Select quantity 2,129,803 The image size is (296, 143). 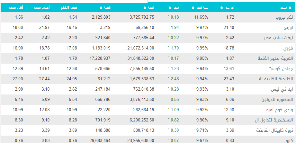101,17
